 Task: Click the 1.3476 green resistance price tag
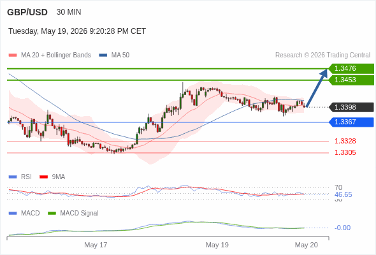click(351, 69)
